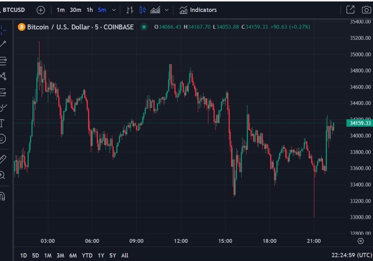Click the 09:00 time axis label

click(x=136, y=241)
